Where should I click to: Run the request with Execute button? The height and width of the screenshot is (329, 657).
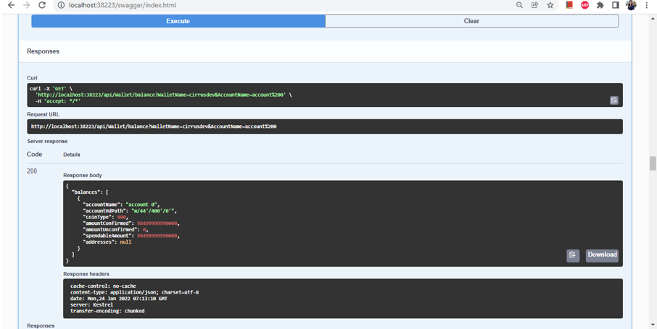pos(178,21)
